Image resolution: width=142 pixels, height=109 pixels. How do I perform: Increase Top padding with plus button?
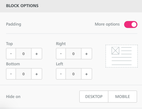37,54
